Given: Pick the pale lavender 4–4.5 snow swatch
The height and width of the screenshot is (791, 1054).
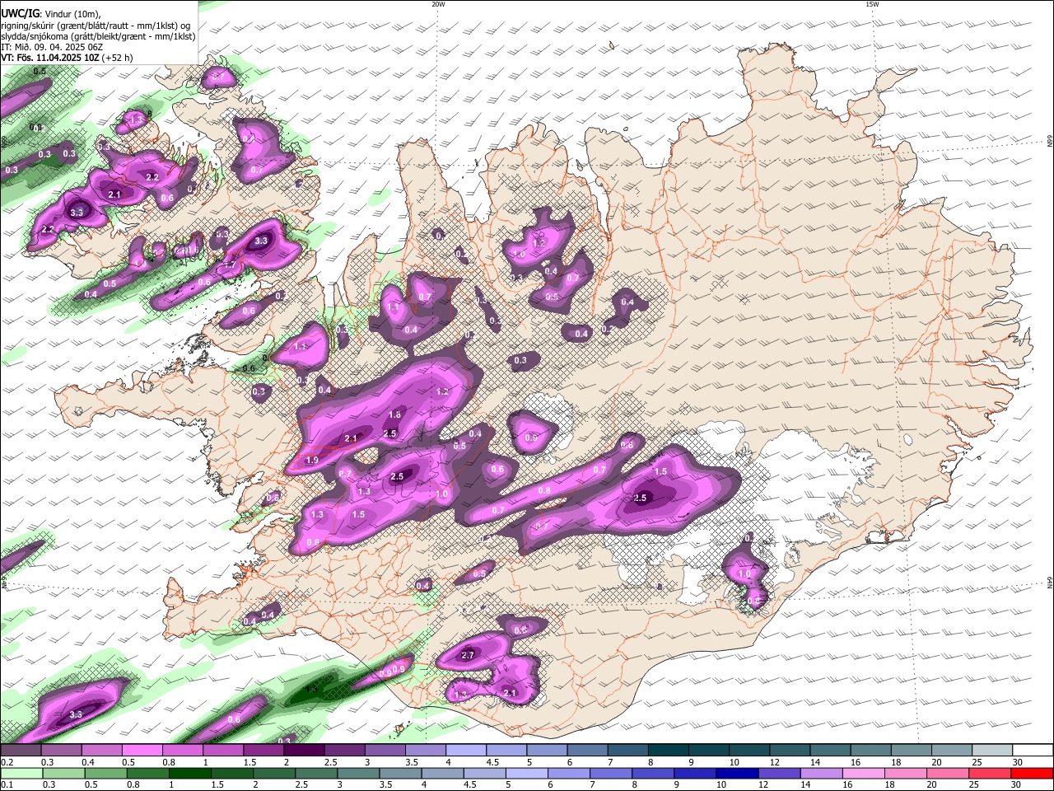Looking at the screenshot, I should point(467,751).
